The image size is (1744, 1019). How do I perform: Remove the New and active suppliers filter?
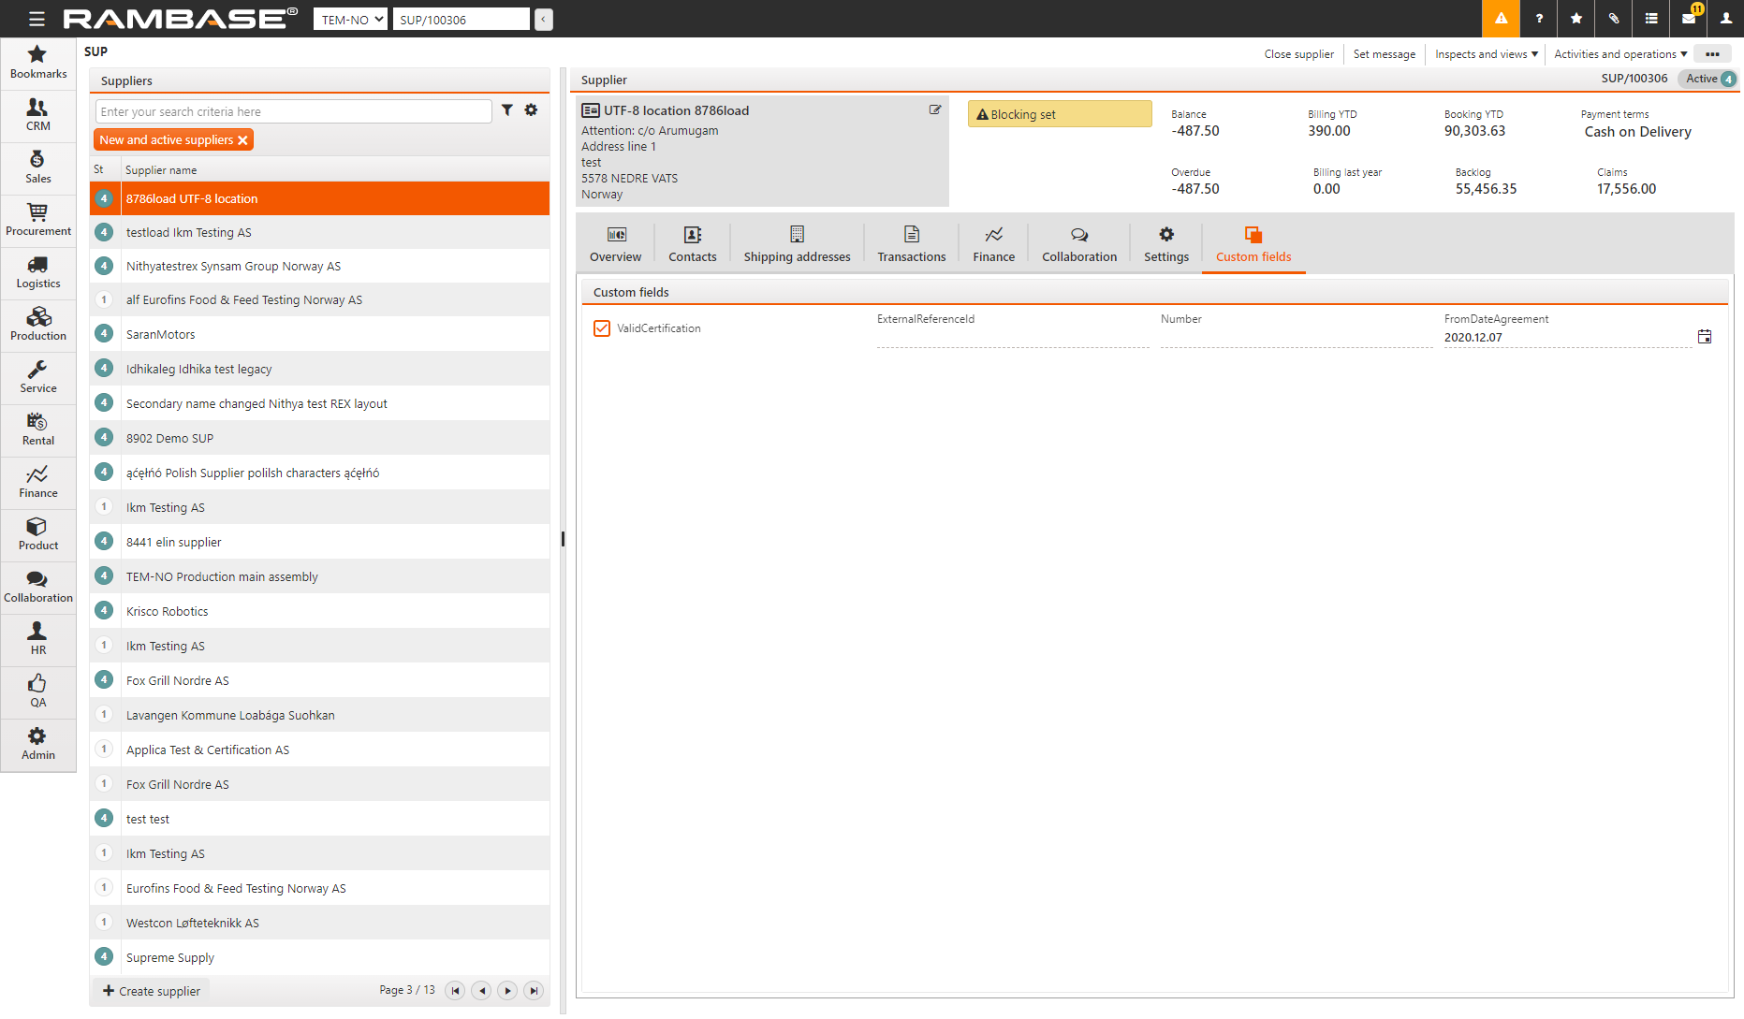pyautogui.click(x=242, y=140)
